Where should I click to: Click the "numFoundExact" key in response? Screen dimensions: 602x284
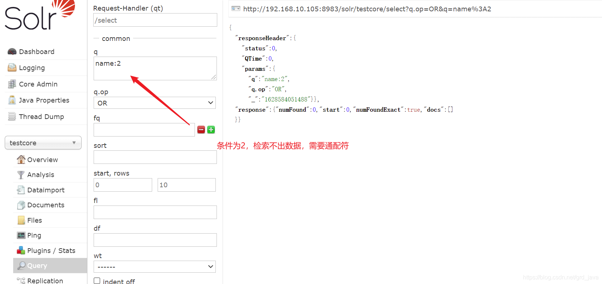click(378, 110)
